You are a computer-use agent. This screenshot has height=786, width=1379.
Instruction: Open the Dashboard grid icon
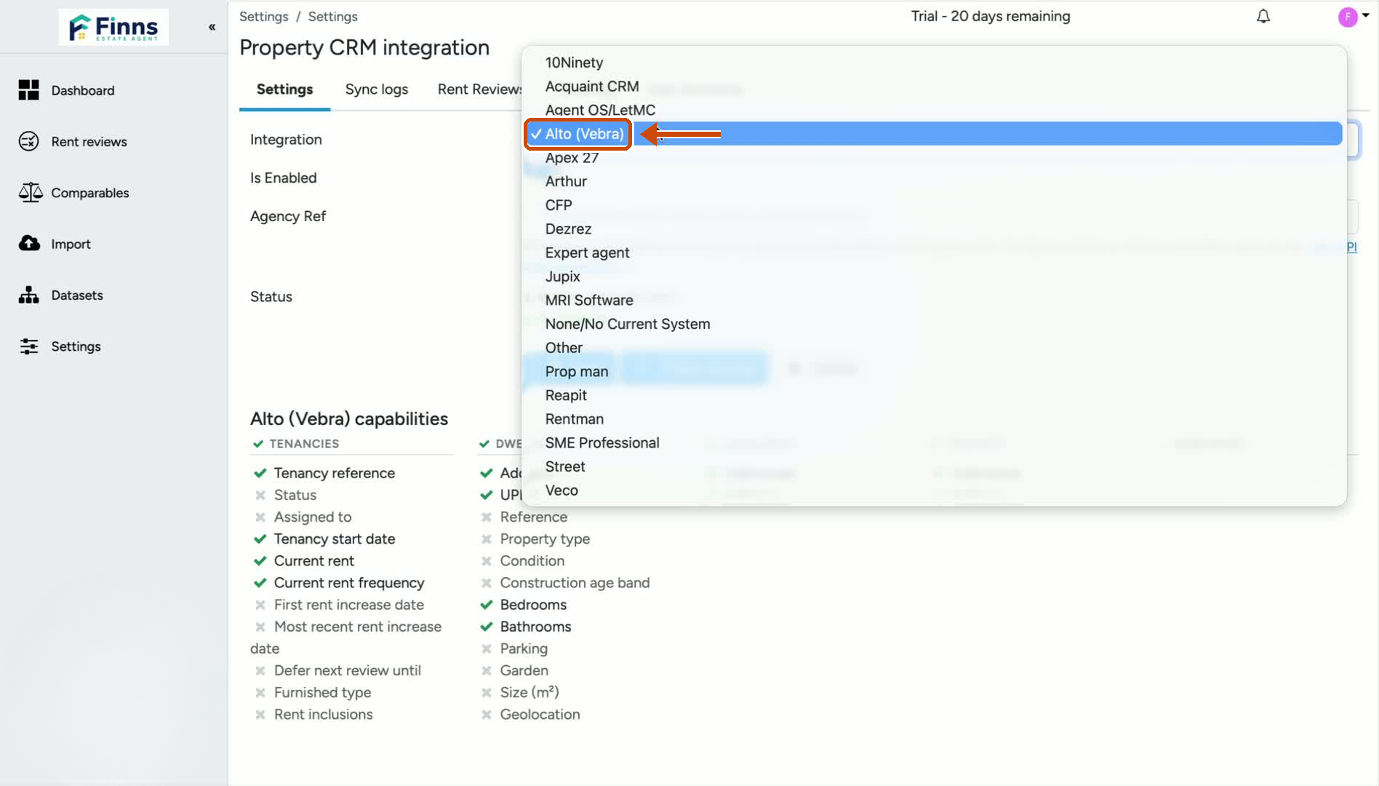point(28,90)
